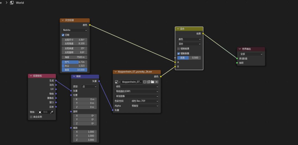Image resolution: width=298 pixels, height=145 pixels.
Task: Open image file with folder icon
Action: pos(152,82)
